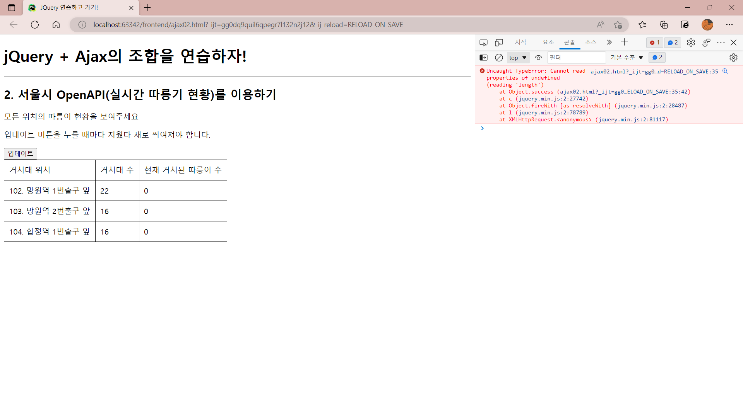Image resolution: width=743 pixels, height=398 pixels.
Task: Open jquery.min.js:2:28487 link
Action: point(651,105)
